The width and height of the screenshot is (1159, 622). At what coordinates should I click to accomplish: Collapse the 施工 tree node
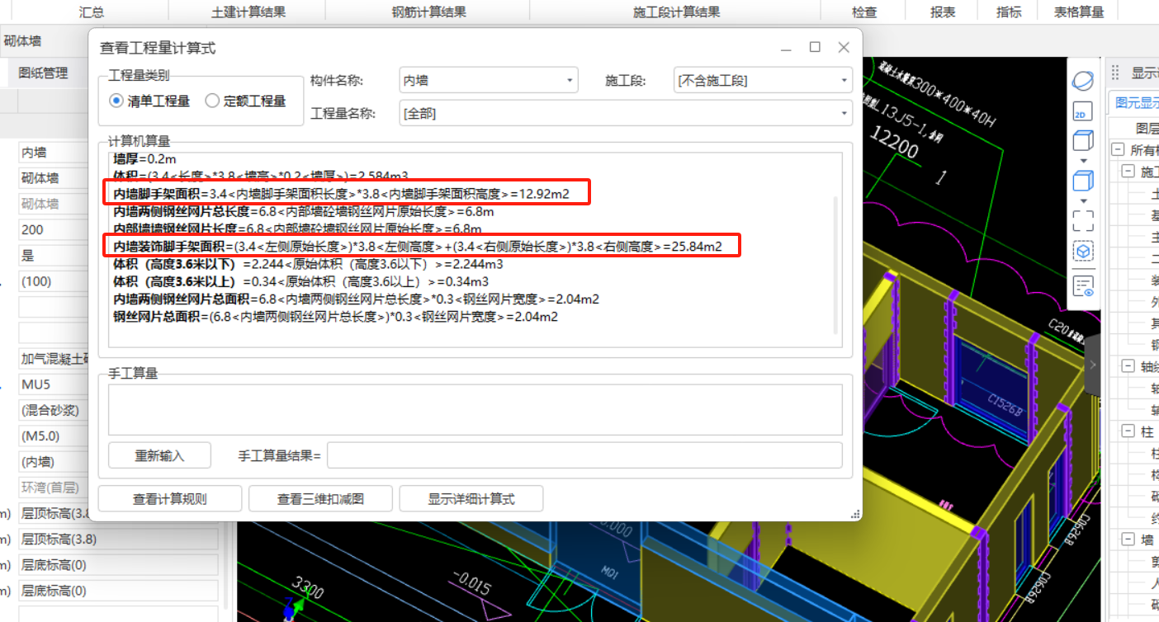tap(1128, 172)
